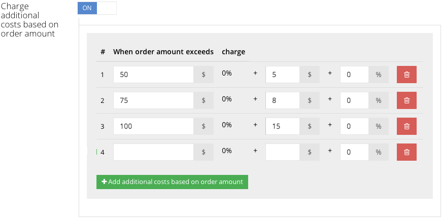This screenshot has width=442, height=218.
Task: Edit the dollar charge field containing 8
Action: [283, 100]
